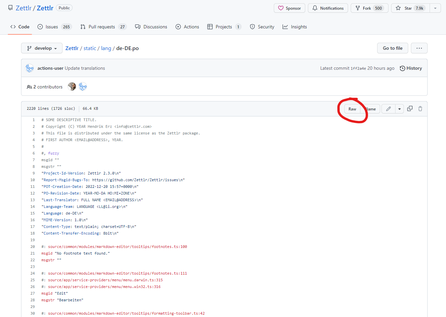Select line number 28
This screenshot has height=317, width=446.
coord(32,300)
